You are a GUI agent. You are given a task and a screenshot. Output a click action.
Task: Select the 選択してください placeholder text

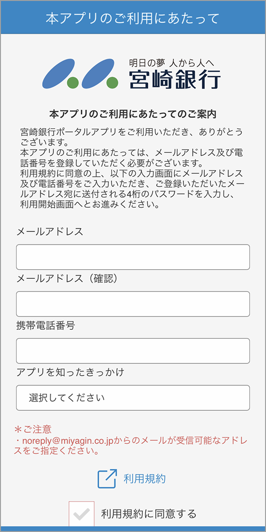67,398
